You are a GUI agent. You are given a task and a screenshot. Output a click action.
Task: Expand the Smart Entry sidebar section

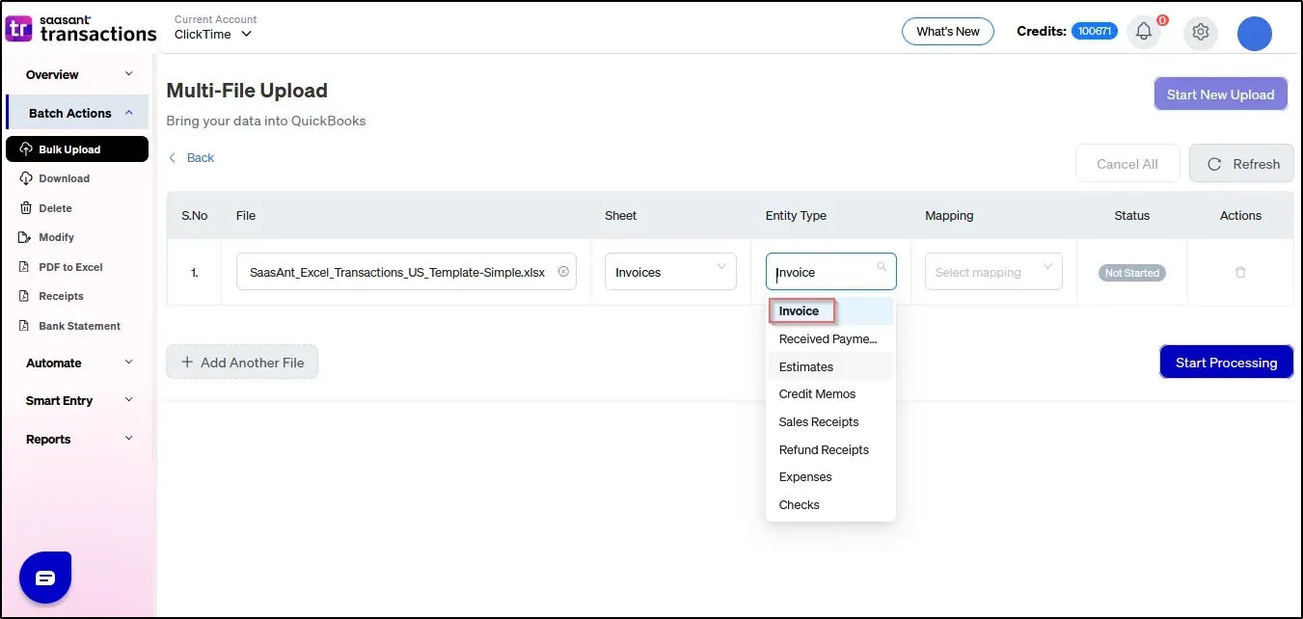coord(77,400)
